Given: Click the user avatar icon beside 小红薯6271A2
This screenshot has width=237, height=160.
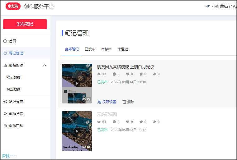Looking at the screenshot, I should tap(208, 6).
